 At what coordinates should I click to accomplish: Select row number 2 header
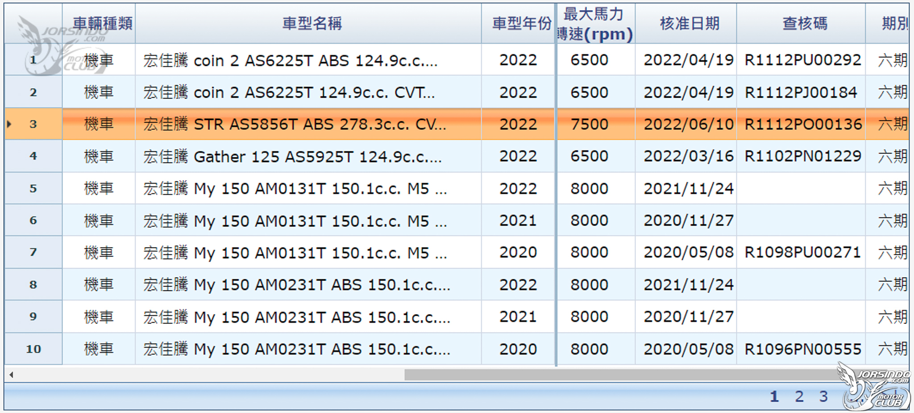33,92
